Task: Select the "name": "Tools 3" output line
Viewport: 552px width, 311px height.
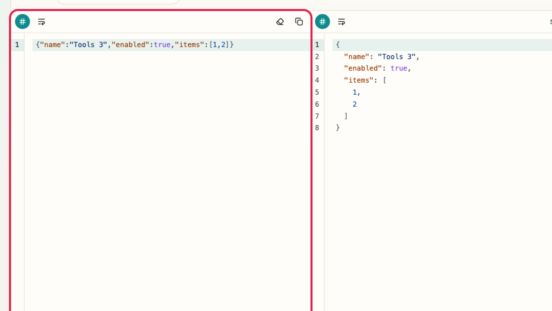Action: (x=381, y=57)
